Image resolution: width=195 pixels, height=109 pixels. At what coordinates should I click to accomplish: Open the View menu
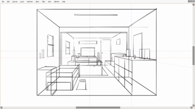coord(50,2)
